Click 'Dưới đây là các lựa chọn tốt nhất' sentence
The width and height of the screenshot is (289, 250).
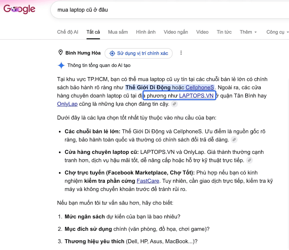click(x=137, y=118)
